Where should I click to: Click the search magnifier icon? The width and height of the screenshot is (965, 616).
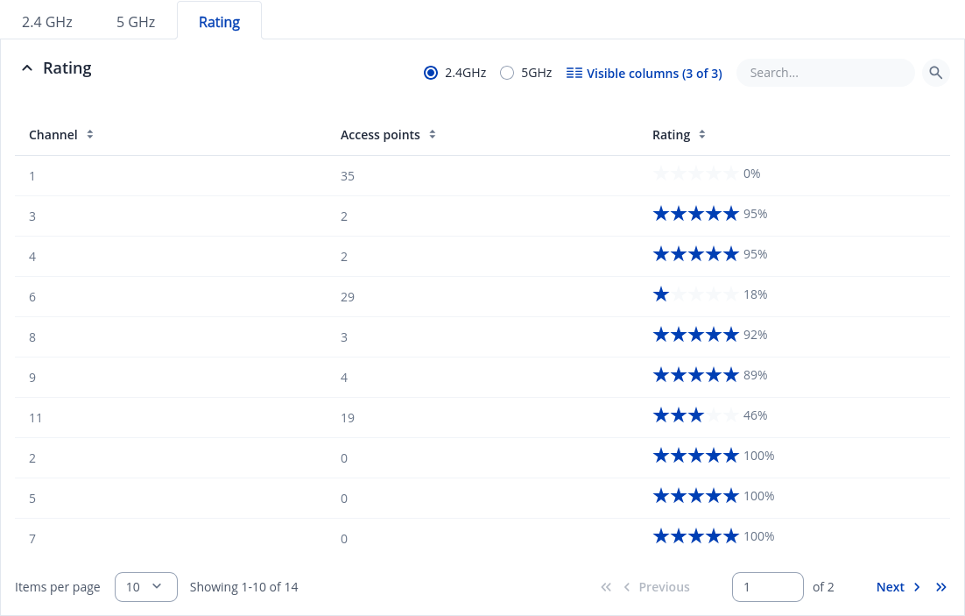pos(935,73)
